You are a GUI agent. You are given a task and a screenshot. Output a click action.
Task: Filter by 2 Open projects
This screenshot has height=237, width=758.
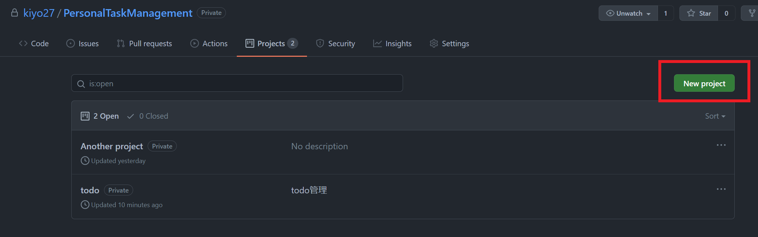point(100,116)
